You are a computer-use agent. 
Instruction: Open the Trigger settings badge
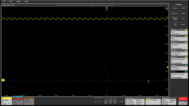[153, 101]
